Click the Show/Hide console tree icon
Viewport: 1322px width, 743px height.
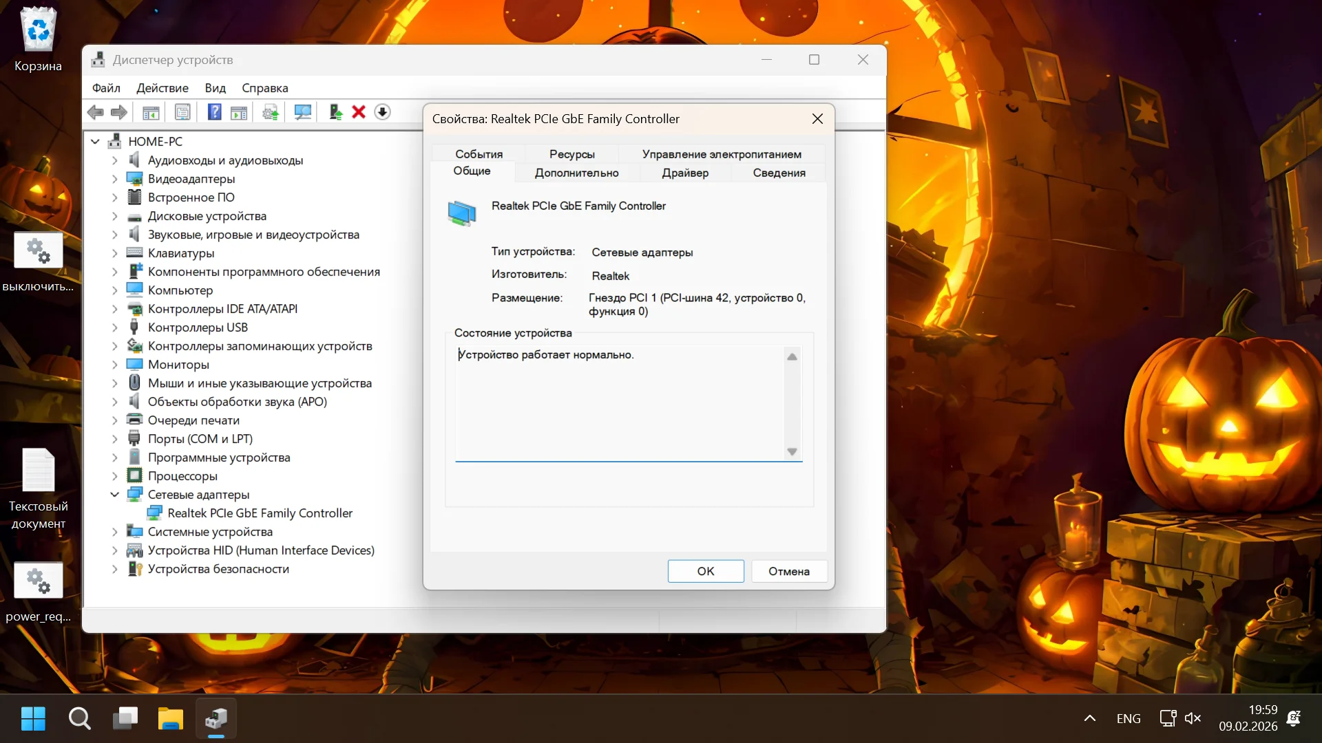click(151, 112)
